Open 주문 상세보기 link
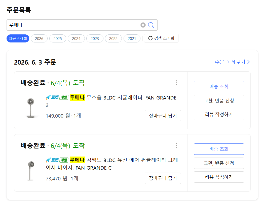Viewport: 262px width, 201px height. pyautogui.click(x=232, y=62)
